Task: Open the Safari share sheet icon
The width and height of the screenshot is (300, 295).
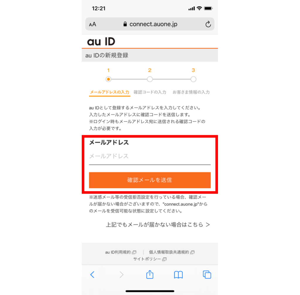Action: pyautogui.click(x=150, y=274)
